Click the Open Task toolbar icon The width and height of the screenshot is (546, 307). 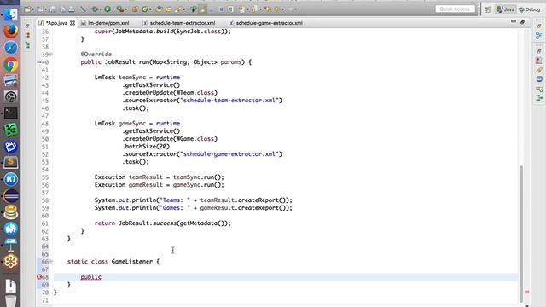(x=168, y=9)
